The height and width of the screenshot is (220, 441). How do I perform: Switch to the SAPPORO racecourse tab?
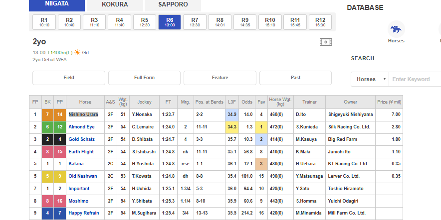click(x=173, y=5)
